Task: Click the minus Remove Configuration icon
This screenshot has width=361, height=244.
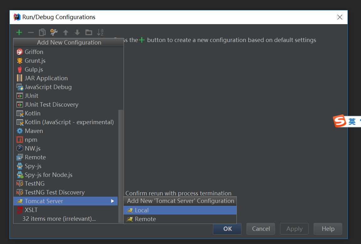Action: point(31,32)
